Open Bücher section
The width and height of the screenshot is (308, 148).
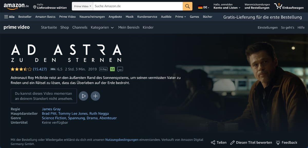pos(208,17)
